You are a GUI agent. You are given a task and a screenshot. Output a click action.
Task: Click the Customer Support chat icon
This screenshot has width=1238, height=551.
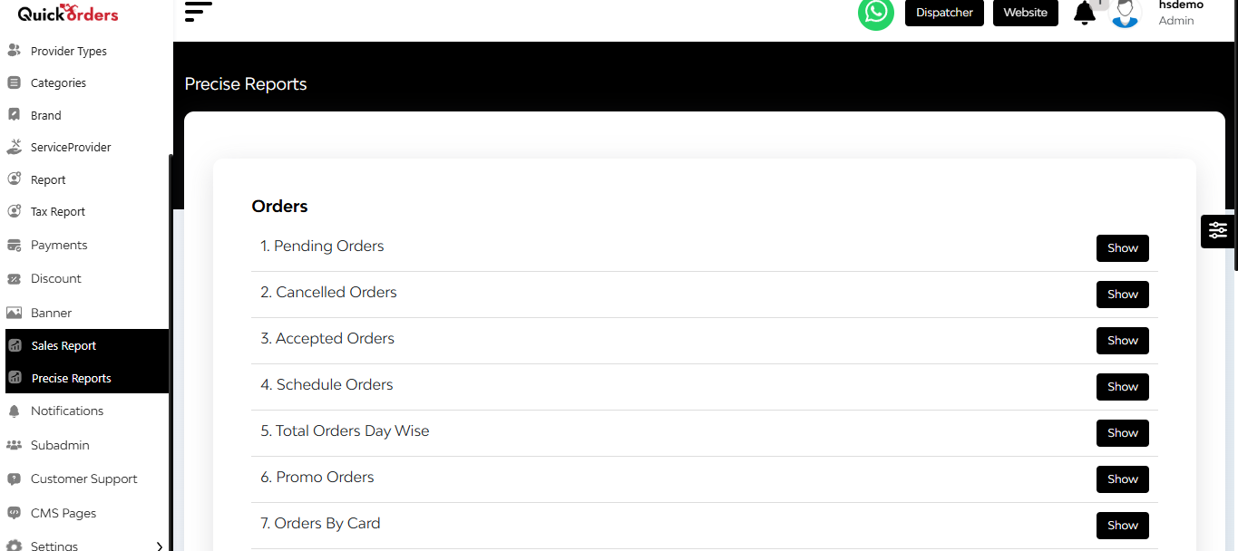(x=14, y=478)
